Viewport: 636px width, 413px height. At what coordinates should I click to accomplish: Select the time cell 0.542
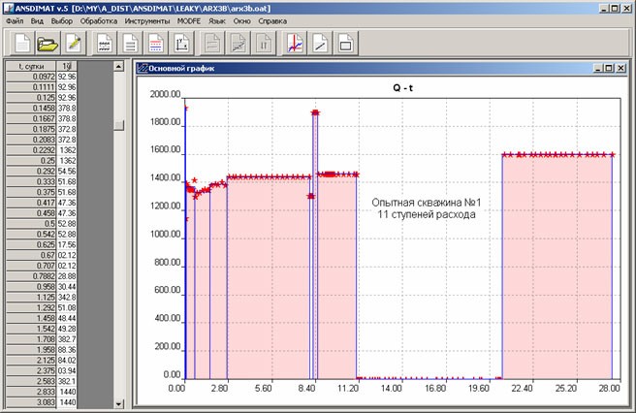pos(31,234)
